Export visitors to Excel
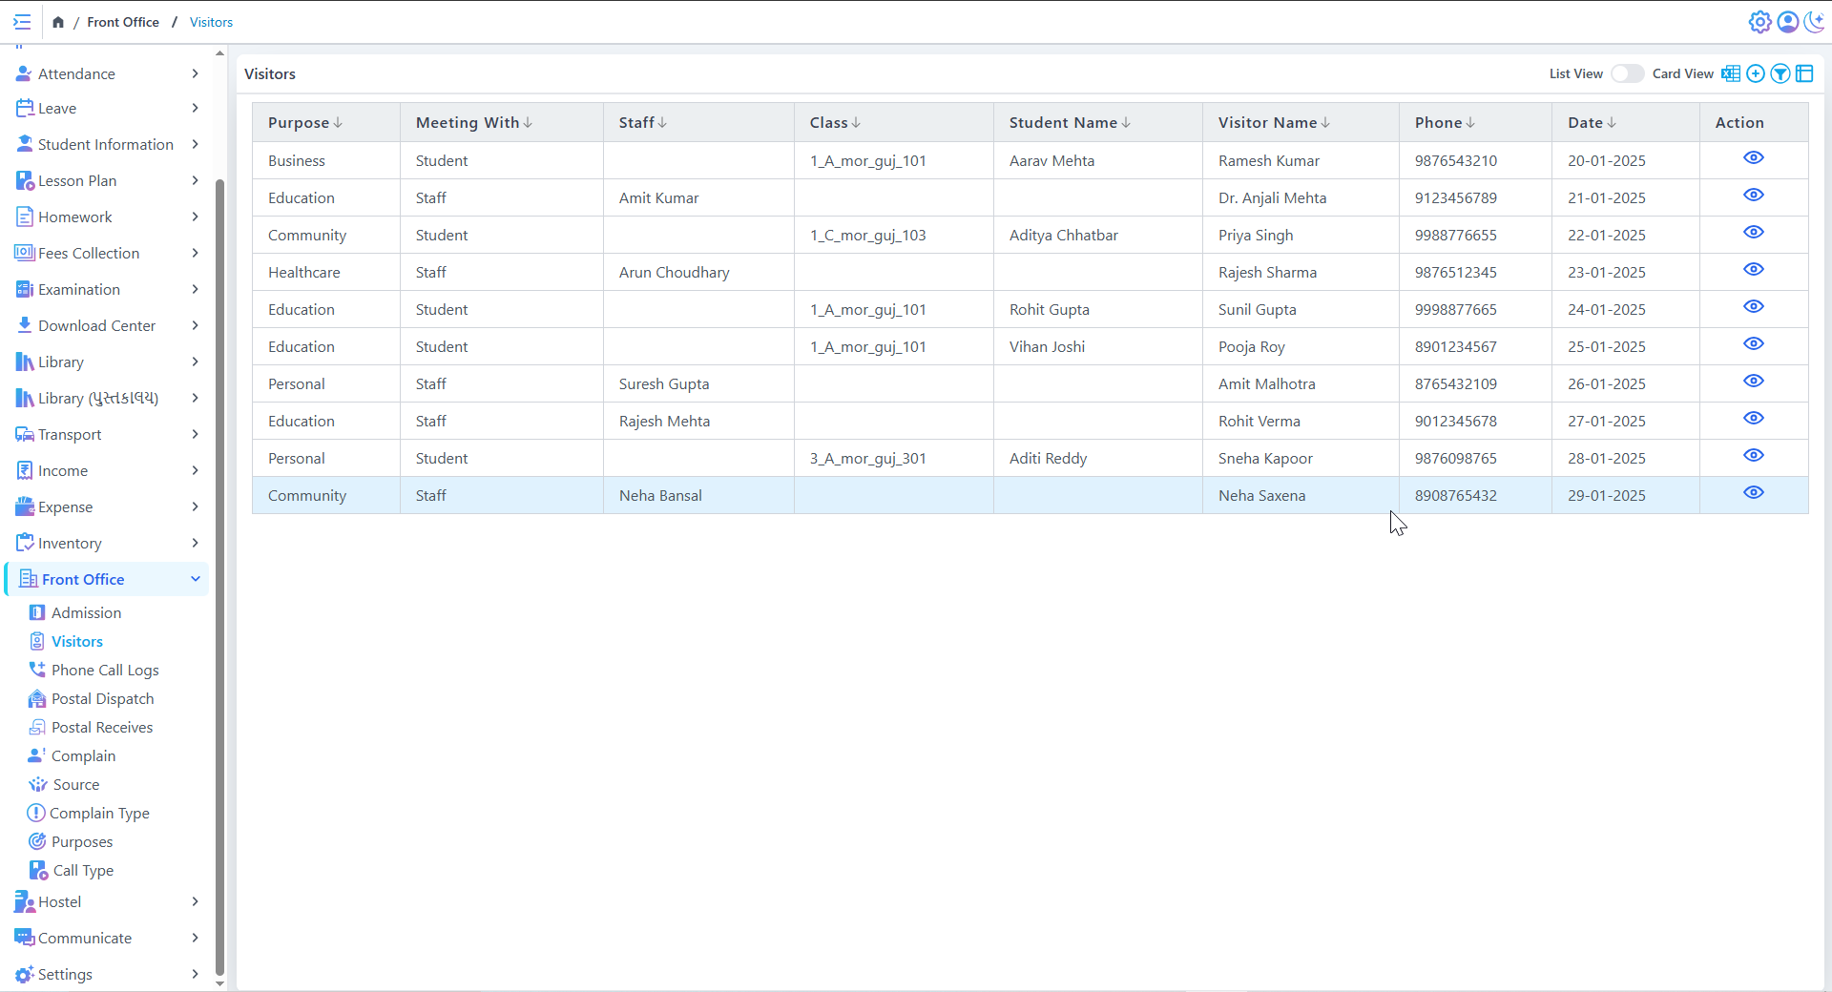The width and height of the screenshot is (1832, 992). pos(1731,73)
